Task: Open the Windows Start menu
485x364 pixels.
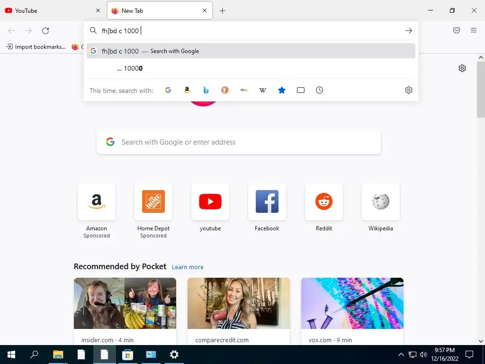Action: point(11,355)
